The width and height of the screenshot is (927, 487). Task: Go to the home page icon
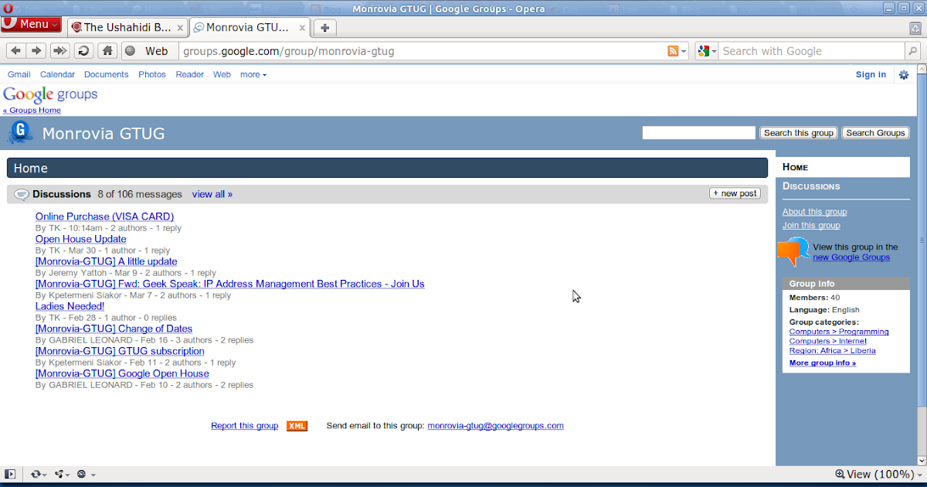[107, 51]
